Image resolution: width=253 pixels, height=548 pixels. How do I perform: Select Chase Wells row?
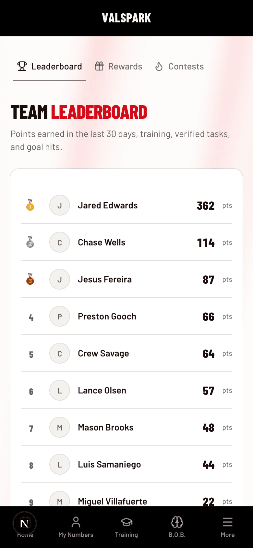[x=126, y=243]
